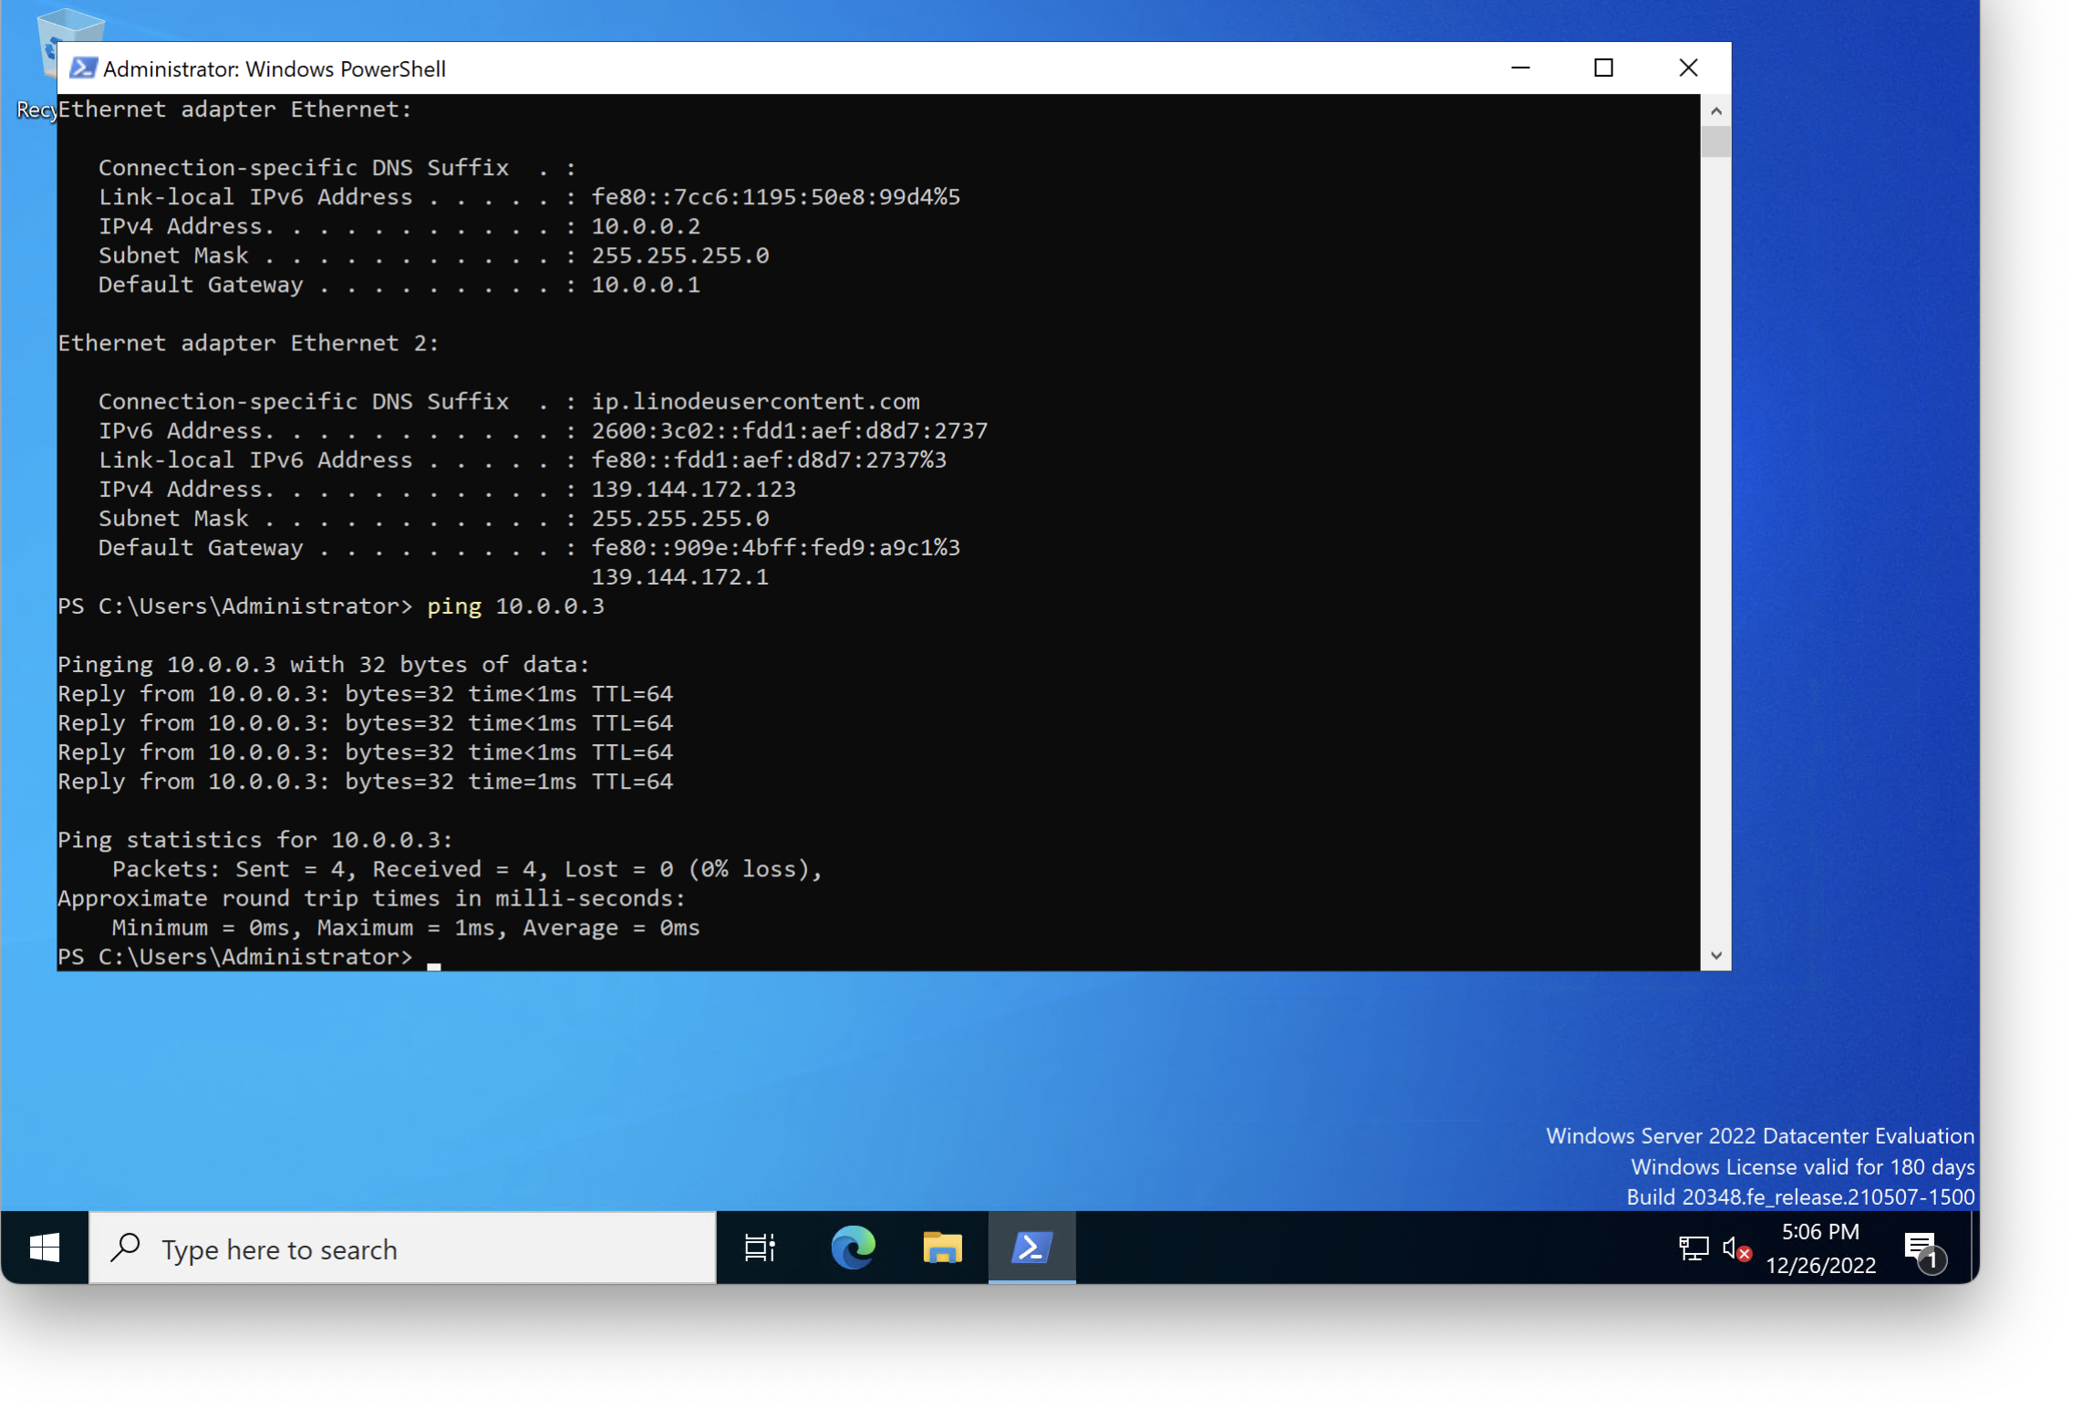Open the clock showing 5:06 PM
This screenshot has width=2082, height=1419.
[1819, 1248]
